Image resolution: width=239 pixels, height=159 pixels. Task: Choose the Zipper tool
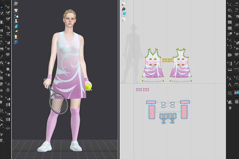[x=8, y=90]
